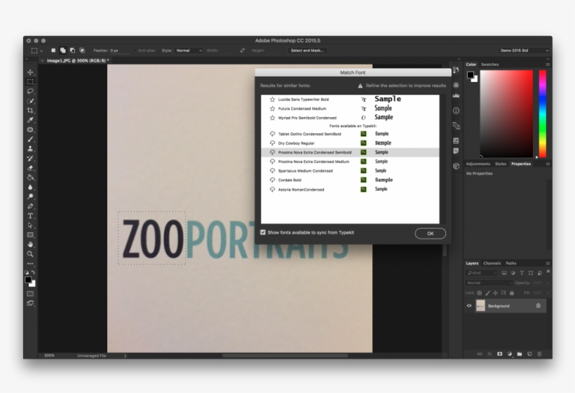Open the layer blend mode dropdown
Screen dimensions: 575x393
click(x=489, y=283)
